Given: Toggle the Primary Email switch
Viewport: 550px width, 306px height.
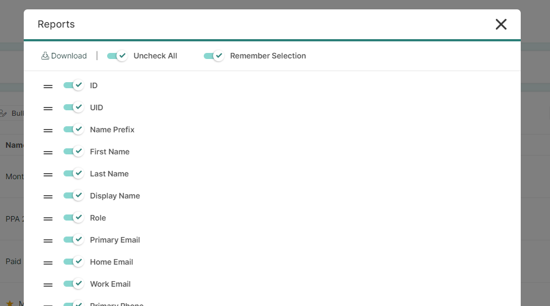Looking at the screenshot, I should click(73, 239).
